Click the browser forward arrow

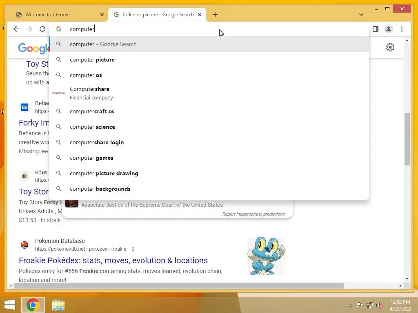coord(29,29)
